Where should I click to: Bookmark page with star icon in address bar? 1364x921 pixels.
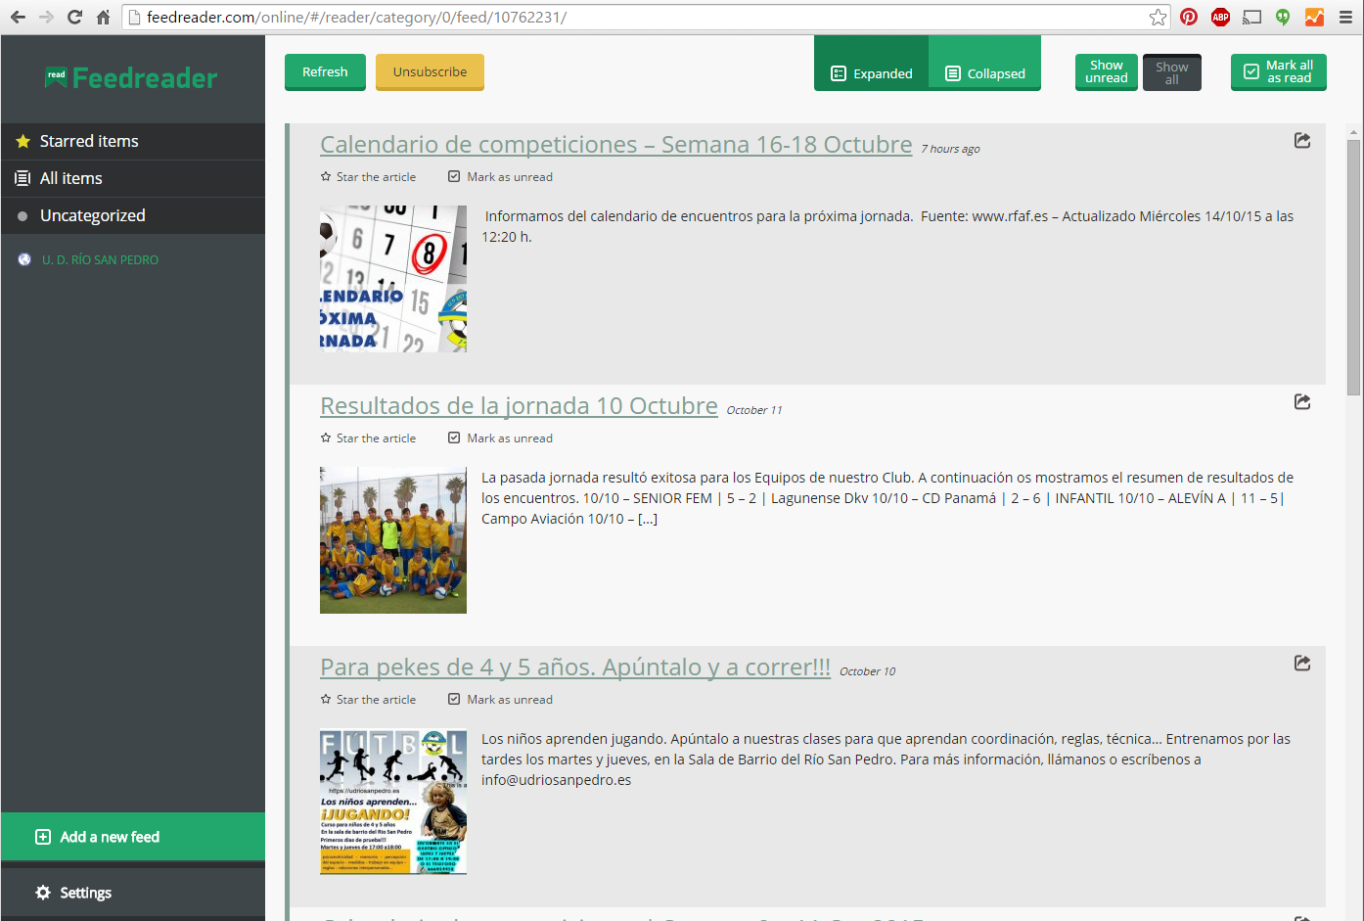coord(1158,17)
